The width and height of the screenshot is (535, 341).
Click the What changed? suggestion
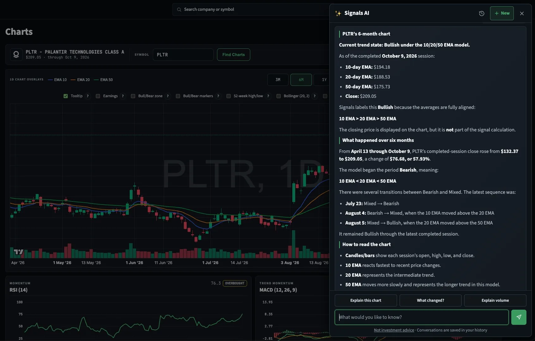click(431, 300)
